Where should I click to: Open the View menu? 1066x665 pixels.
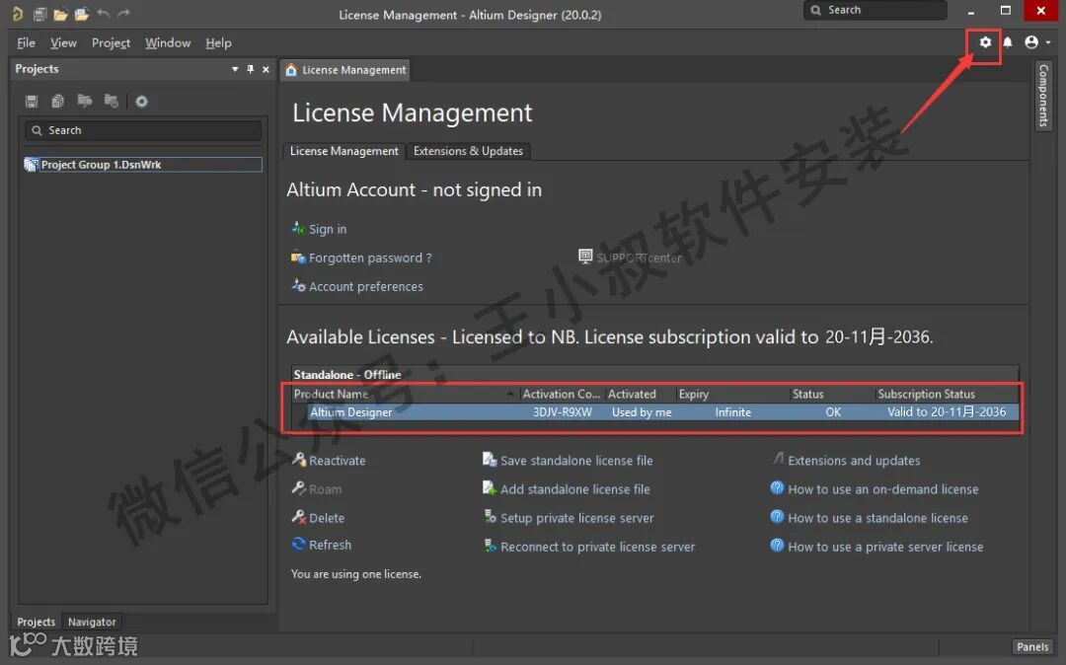pyautogui.click(x=63, y=42)
